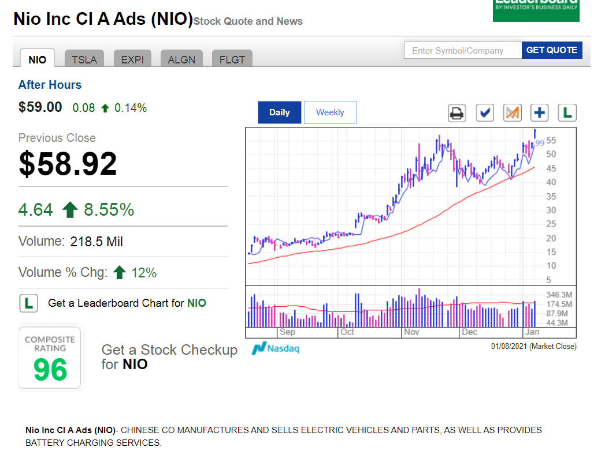Screen dimensions: 605x451
Task: Switch chart to Weekly view
Action: point(330,112)
